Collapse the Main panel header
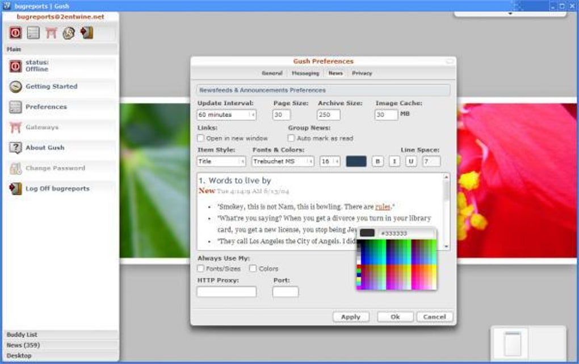This screenshot has height=364, width=579. coord(61,49)
